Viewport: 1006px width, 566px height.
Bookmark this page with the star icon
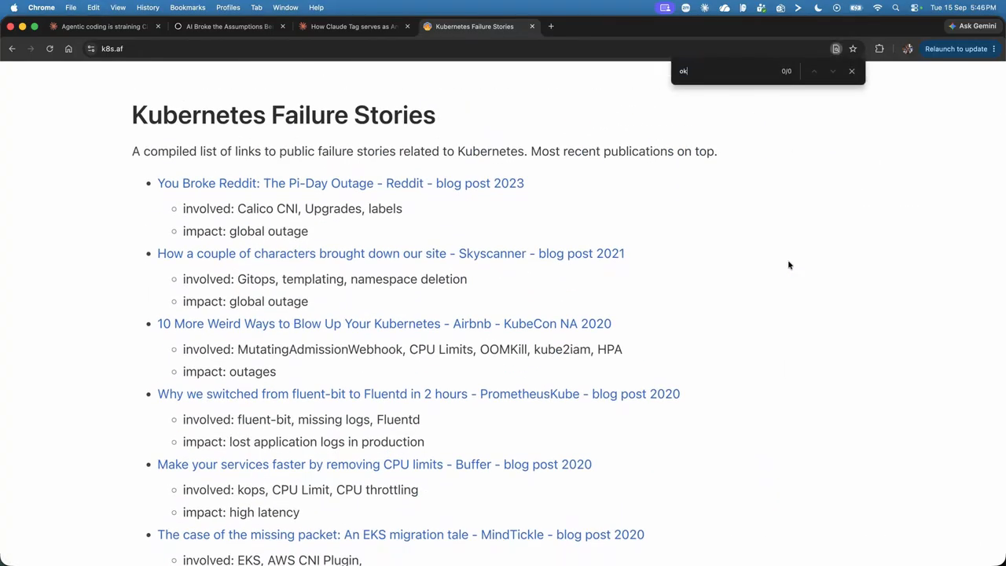[853, 49]
